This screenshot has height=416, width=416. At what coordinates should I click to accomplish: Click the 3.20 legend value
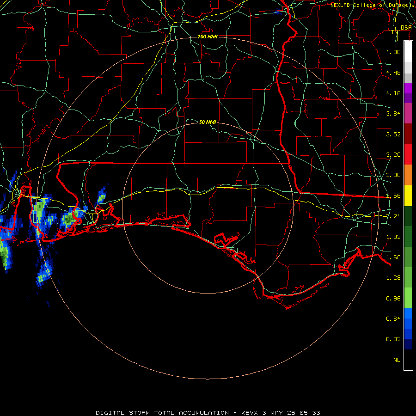tap(393, 155)
